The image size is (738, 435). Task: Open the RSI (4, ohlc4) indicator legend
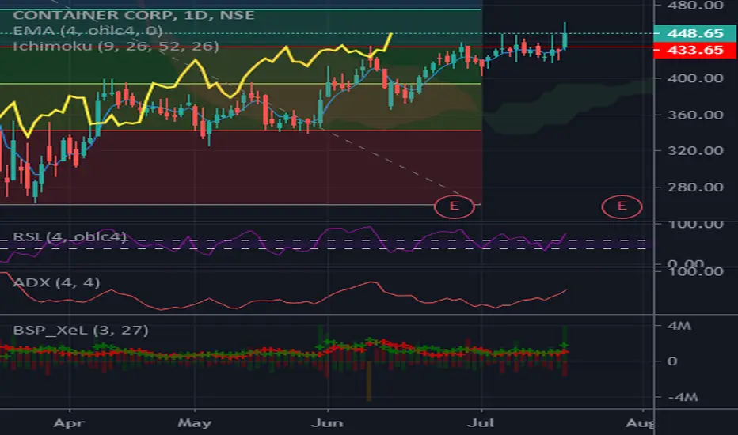pyautogui.click(x=70, y=236)
